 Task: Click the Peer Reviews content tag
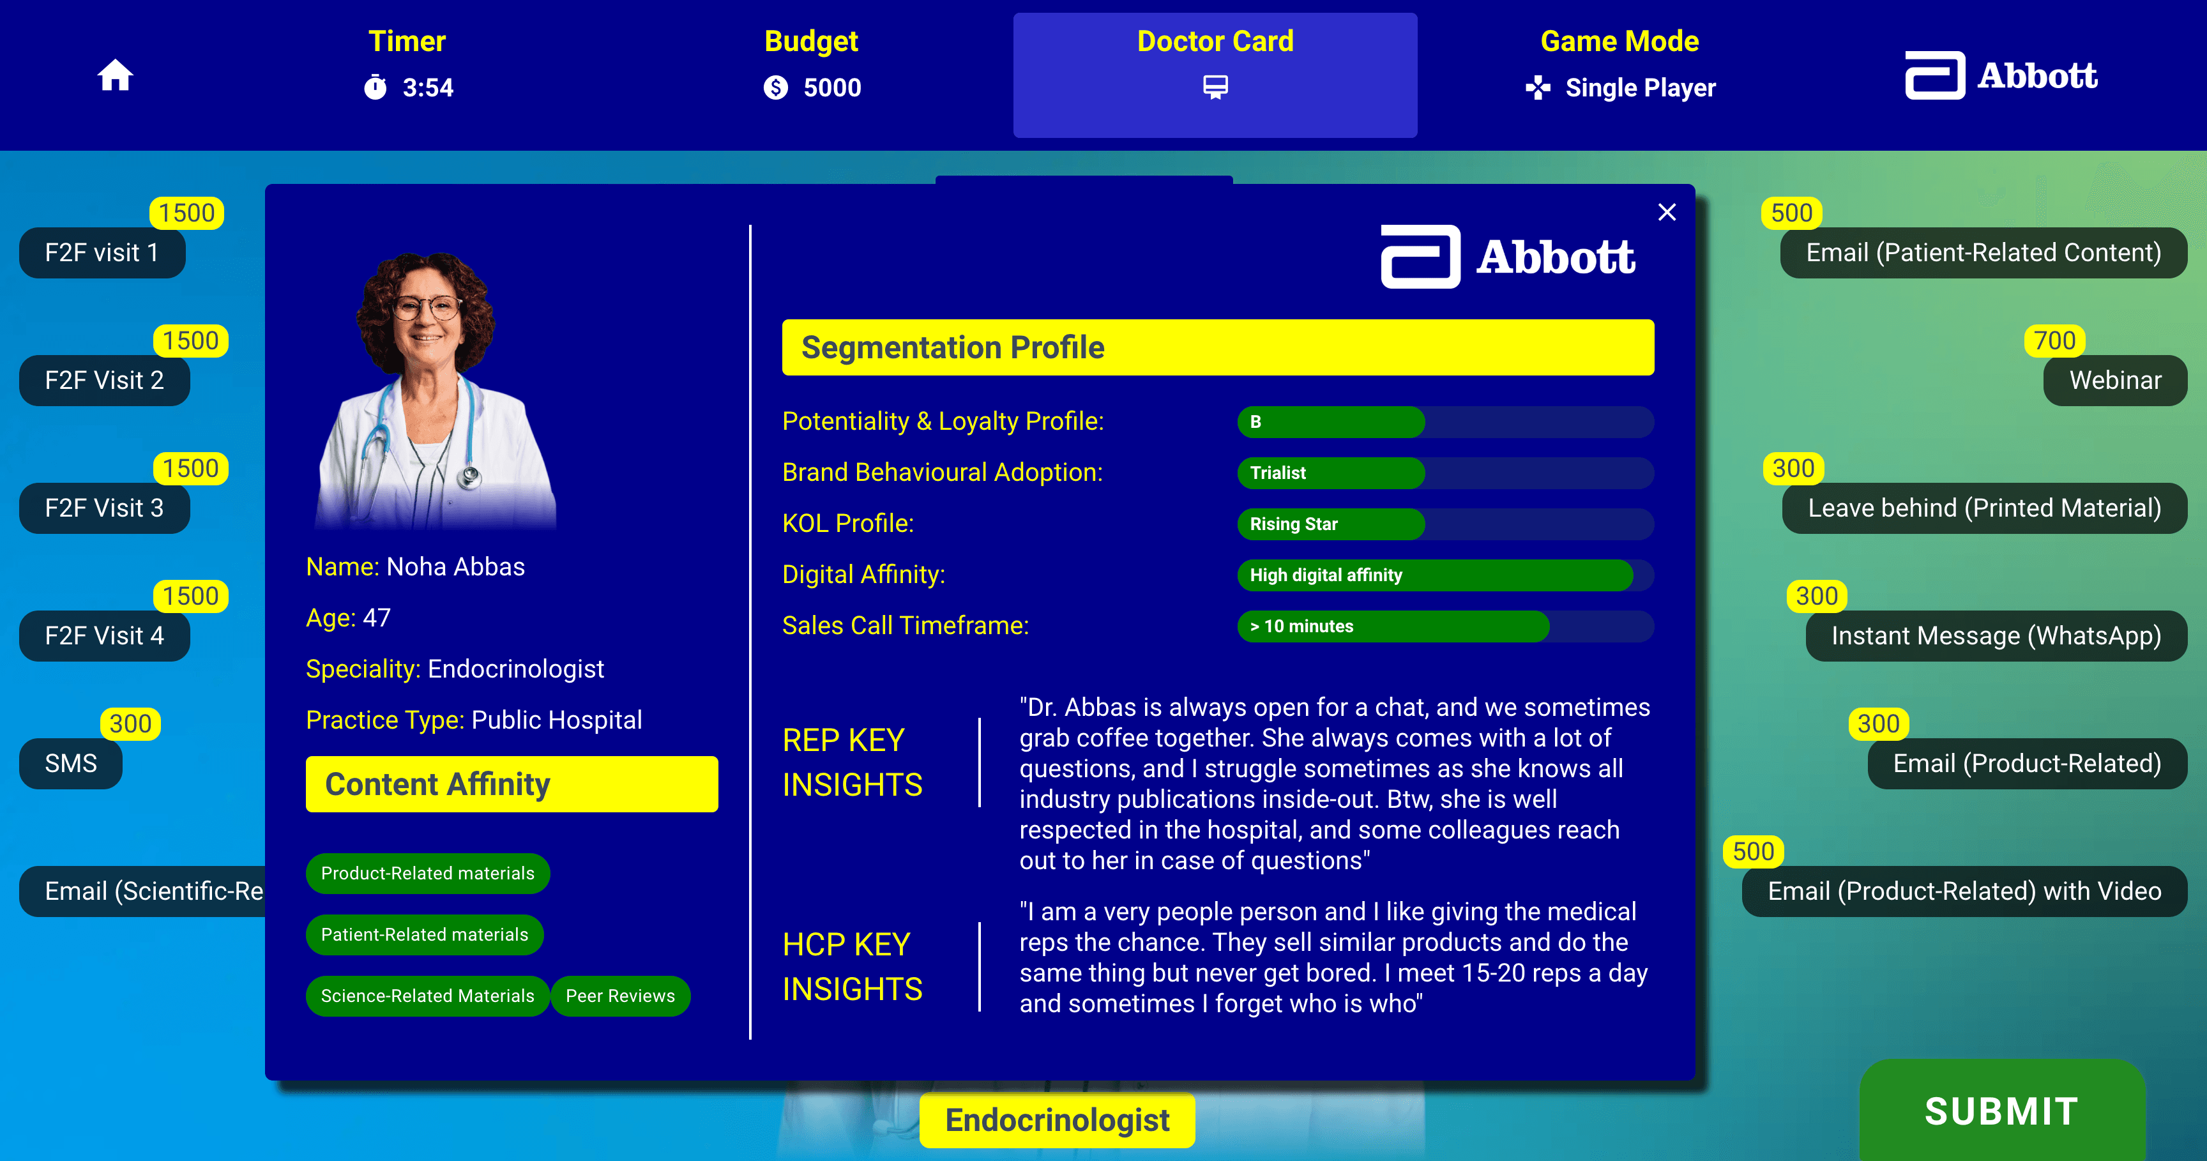tap(620, 996)
